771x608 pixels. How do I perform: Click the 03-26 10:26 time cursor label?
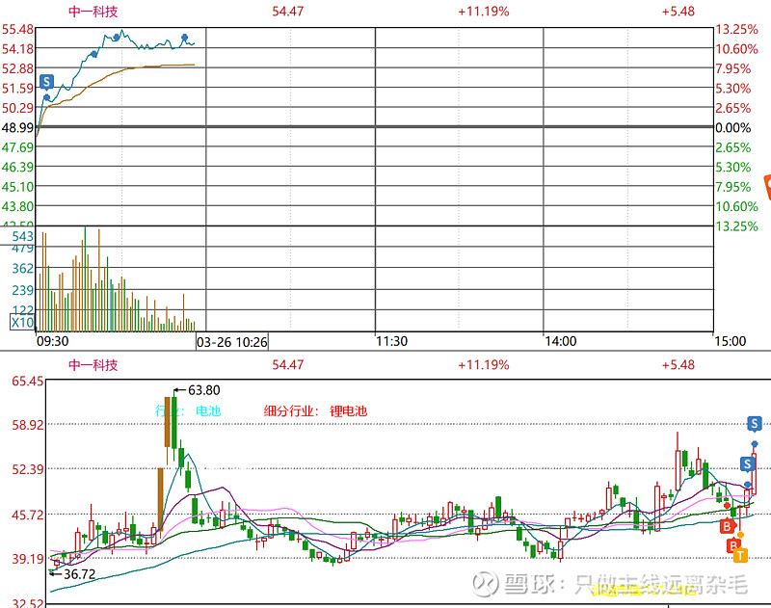click(232, 342)
